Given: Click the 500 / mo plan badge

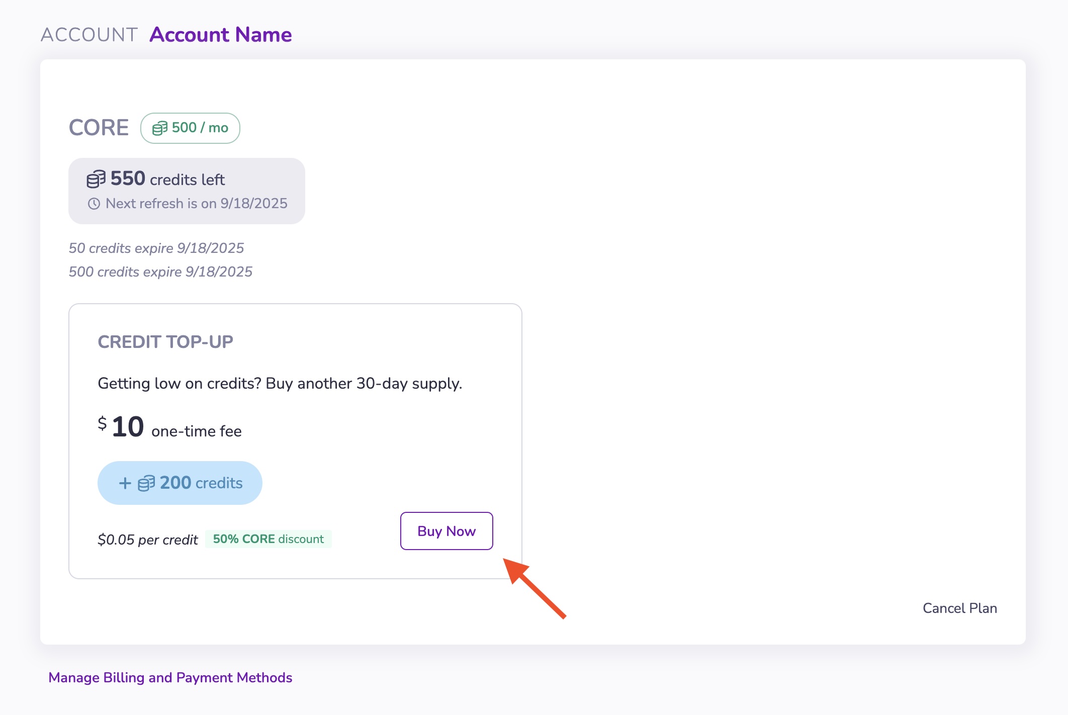Looking at the screenshot, I should (191, 128).
